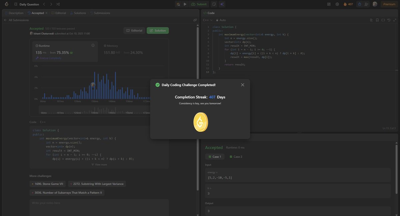Click the braces icon in editor toolbar
Image resolution: width=400 pixels, height=216 pixels.
[383, 20]
